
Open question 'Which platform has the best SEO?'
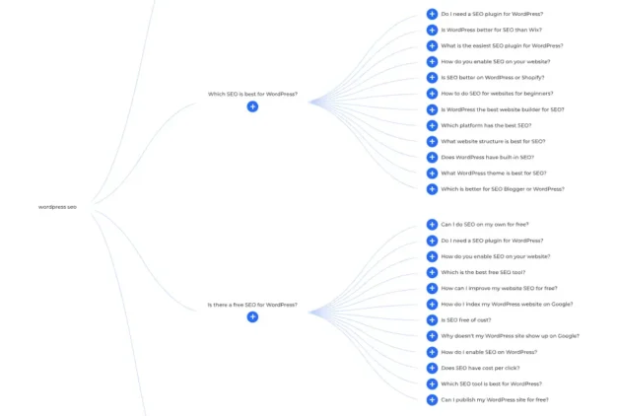[x=486, y=125]
